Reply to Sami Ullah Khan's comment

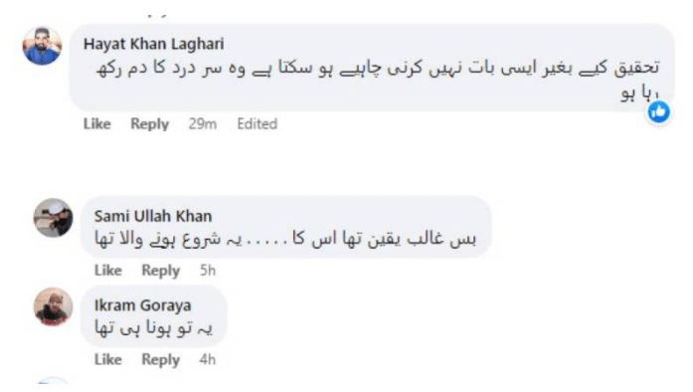(160, 271)
